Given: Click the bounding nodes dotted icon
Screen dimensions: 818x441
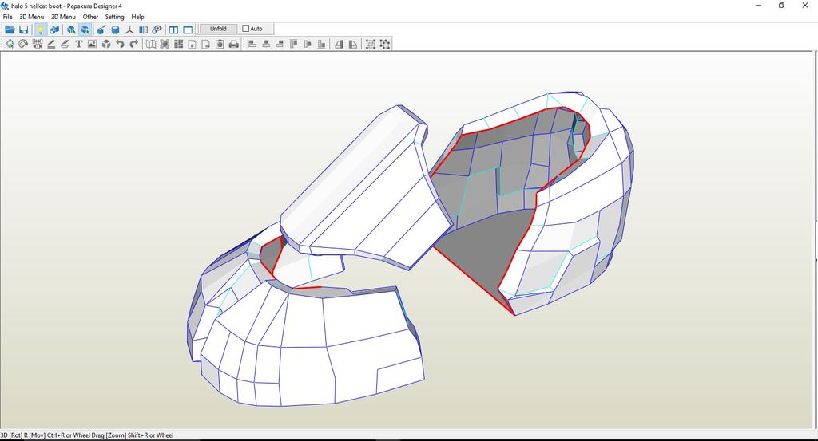Looking at the screenshot, I should (x=384, y=44).
